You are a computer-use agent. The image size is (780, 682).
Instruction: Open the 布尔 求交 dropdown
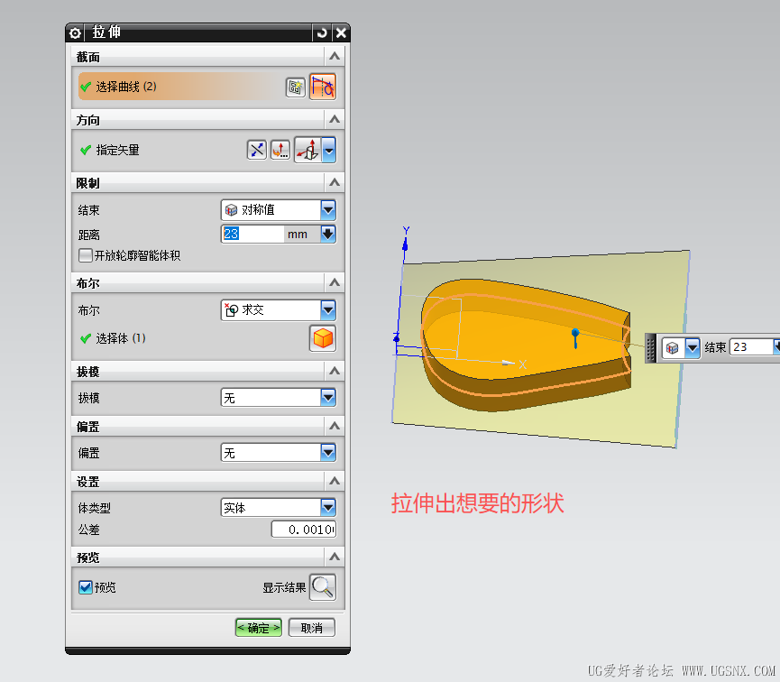tap(278, 310)
